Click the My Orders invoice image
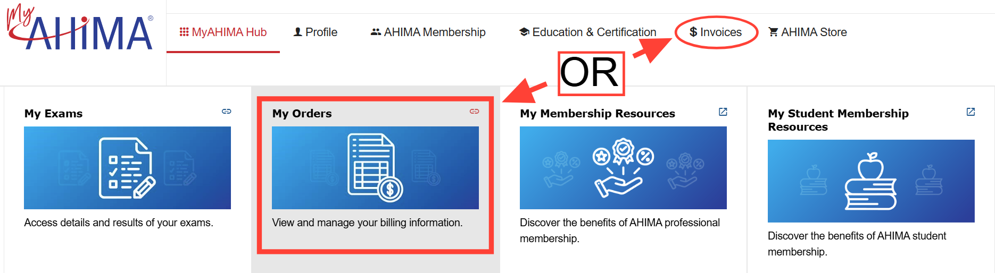 [x=375, y=168]
